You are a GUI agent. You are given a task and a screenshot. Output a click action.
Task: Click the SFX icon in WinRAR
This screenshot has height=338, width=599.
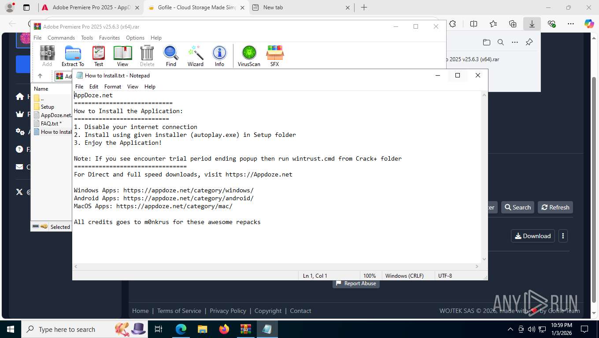(x=274, y=56)
